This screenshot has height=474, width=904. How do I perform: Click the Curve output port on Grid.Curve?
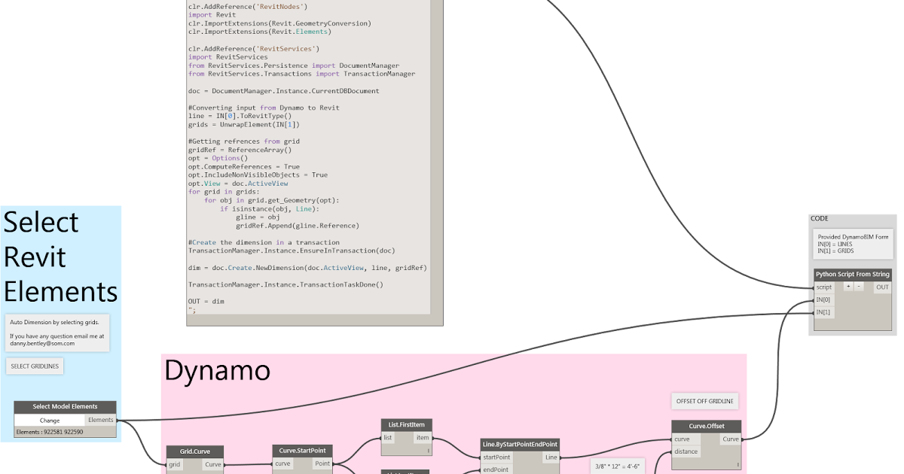click(213, 464)
